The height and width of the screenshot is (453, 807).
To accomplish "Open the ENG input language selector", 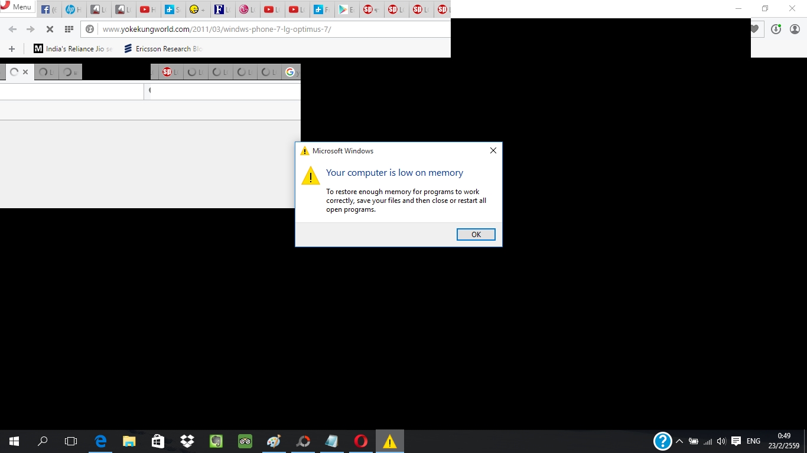I will tap(753, 441).
